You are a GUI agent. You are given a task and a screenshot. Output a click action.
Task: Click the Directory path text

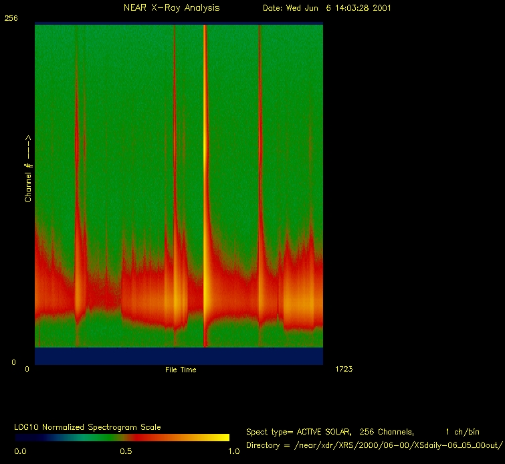[375, 445]
